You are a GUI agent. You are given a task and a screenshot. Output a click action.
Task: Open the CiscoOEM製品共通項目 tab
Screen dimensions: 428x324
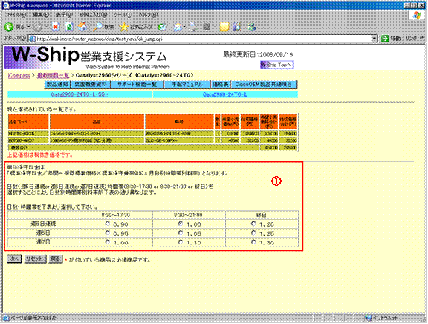[x=264, y=85]
